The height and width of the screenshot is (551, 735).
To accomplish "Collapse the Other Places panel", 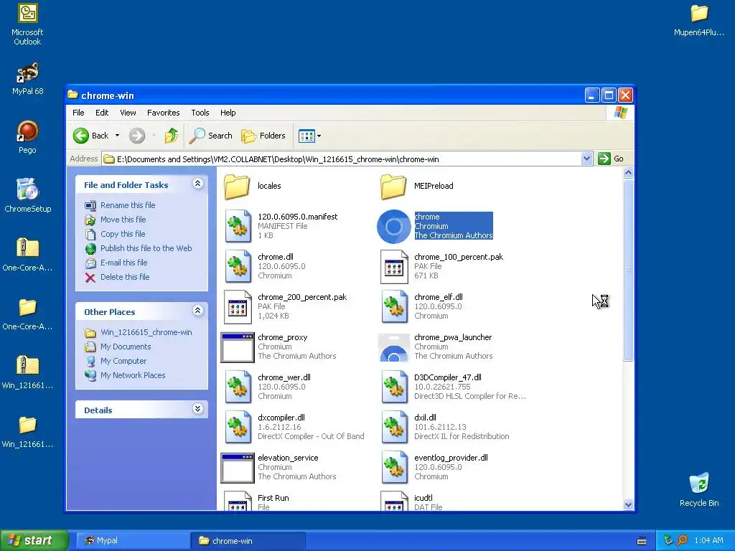I will pos(198,311).
